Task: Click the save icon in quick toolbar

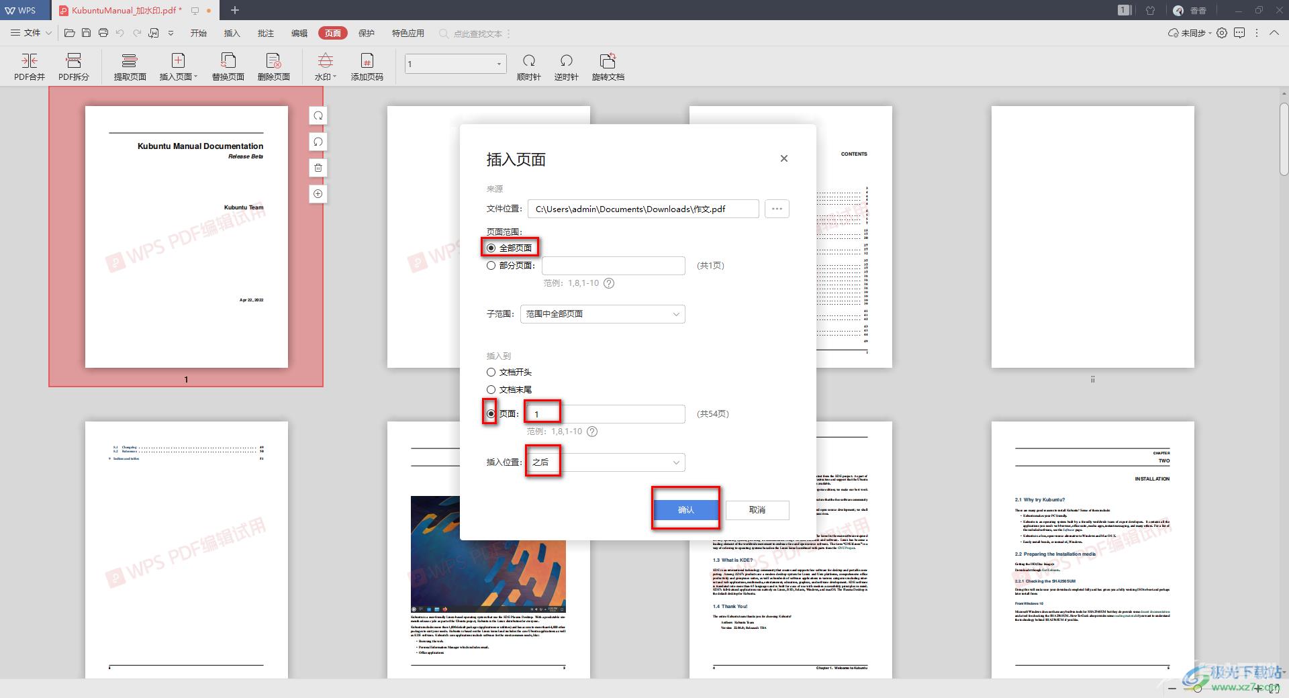Action: [86, 33]
